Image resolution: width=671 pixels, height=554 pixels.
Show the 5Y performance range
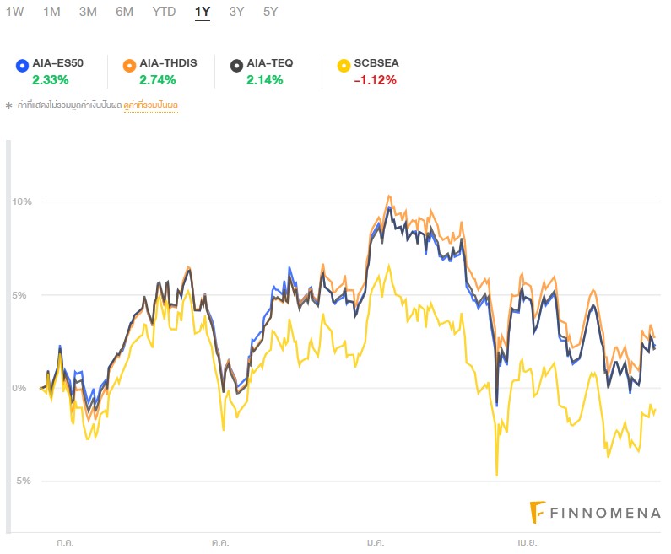coord(270,12)
